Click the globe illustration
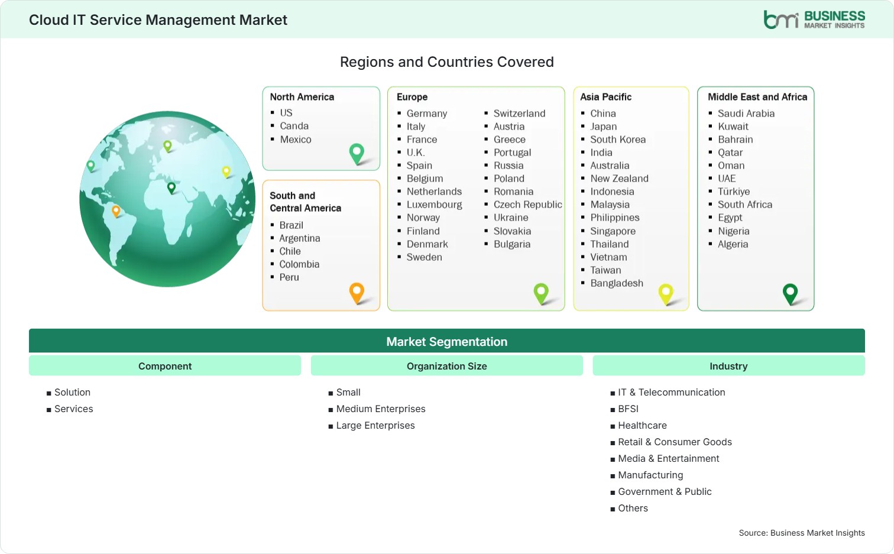Image resolution: width=894 pixels, height=554 pixels. point(167,199)
